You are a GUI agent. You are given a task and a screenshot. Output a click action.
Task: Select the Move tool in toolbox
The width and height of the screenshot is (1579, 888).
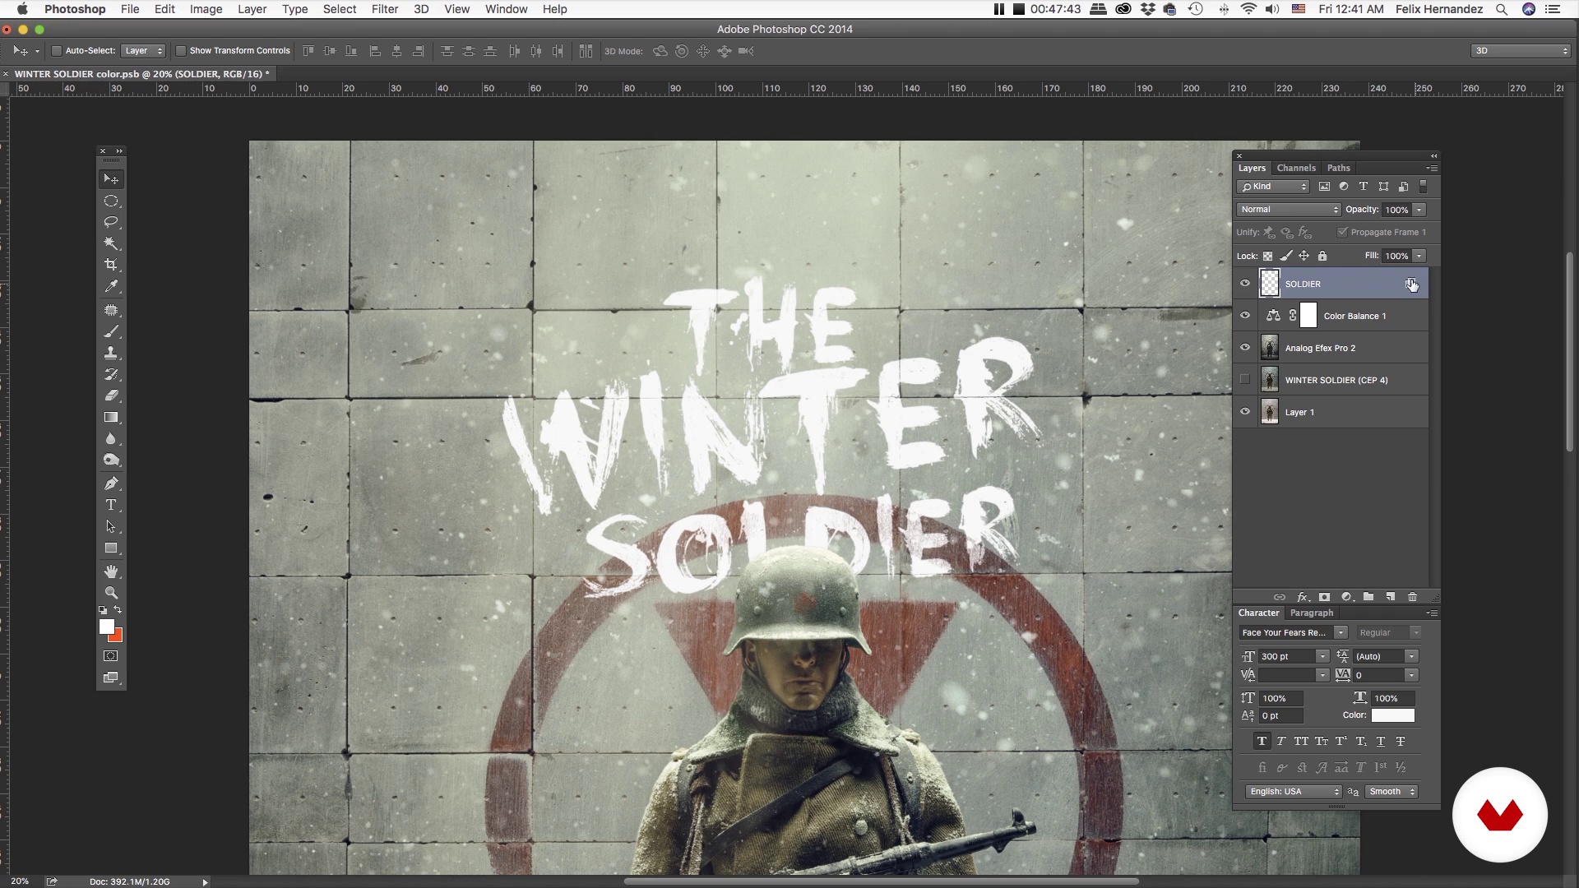[x=111, y=179]
